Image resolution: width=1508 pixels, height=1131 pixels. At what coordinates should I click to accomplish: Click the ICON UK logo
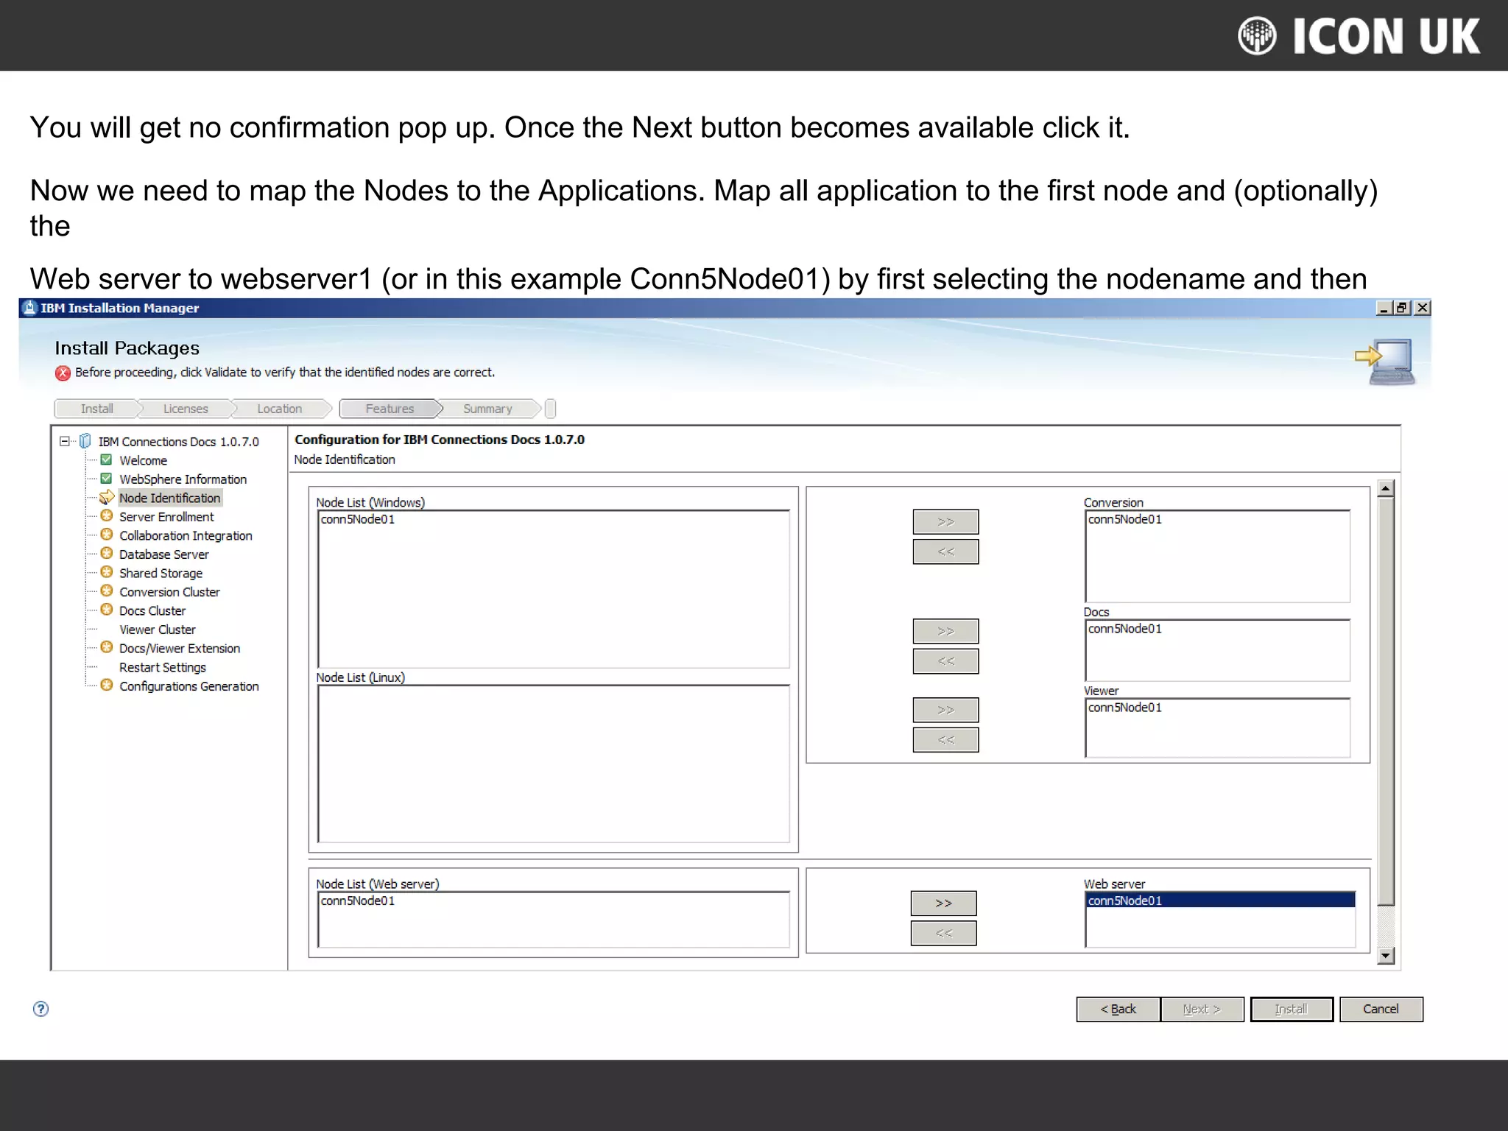coord(1359,36)
